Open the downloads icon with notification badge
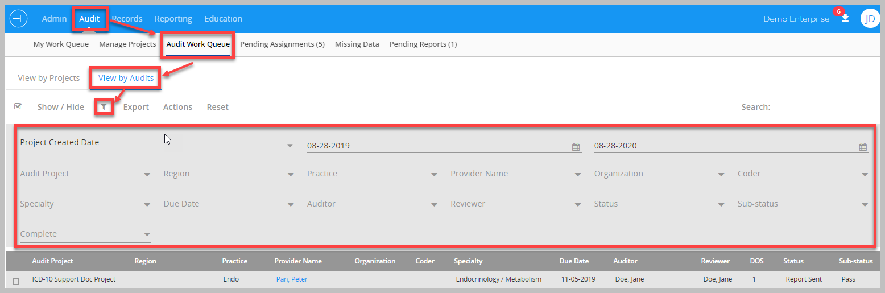The width and height of the screenshot is (885, 293). pyautogui.click(x=845, y=18)
